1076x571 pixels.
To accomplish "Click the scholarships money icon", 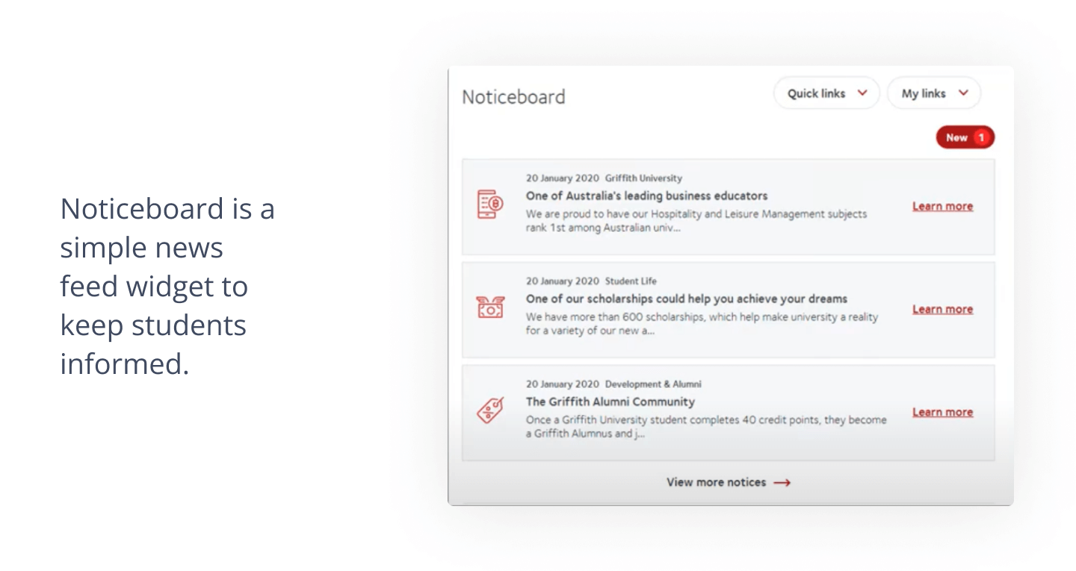I will pos(490,308).
